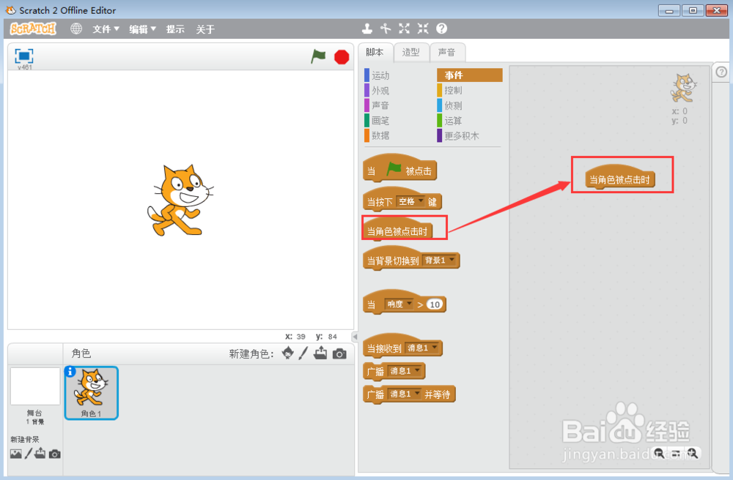The image size is (733, 480).
Task: Select the Shrink sprite tool
Action: (423, 29)
